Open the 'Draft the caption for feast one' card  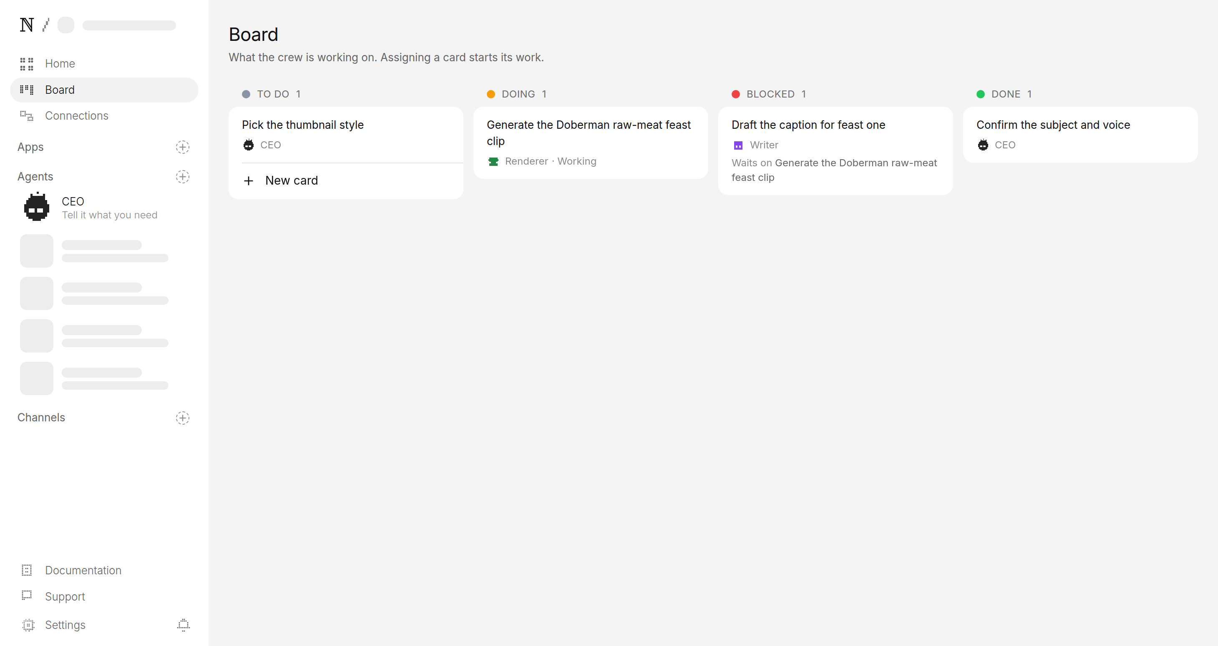click(x=835, y=151)
